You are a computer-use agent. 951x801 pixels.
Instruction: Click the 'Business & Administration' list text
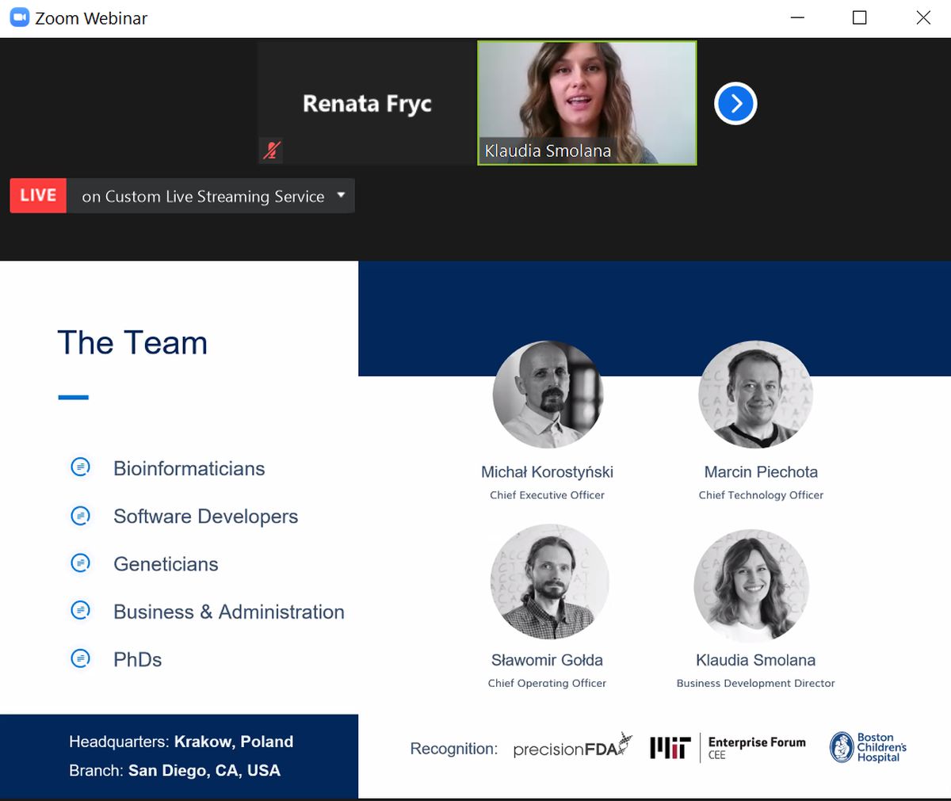coord(229,612)
